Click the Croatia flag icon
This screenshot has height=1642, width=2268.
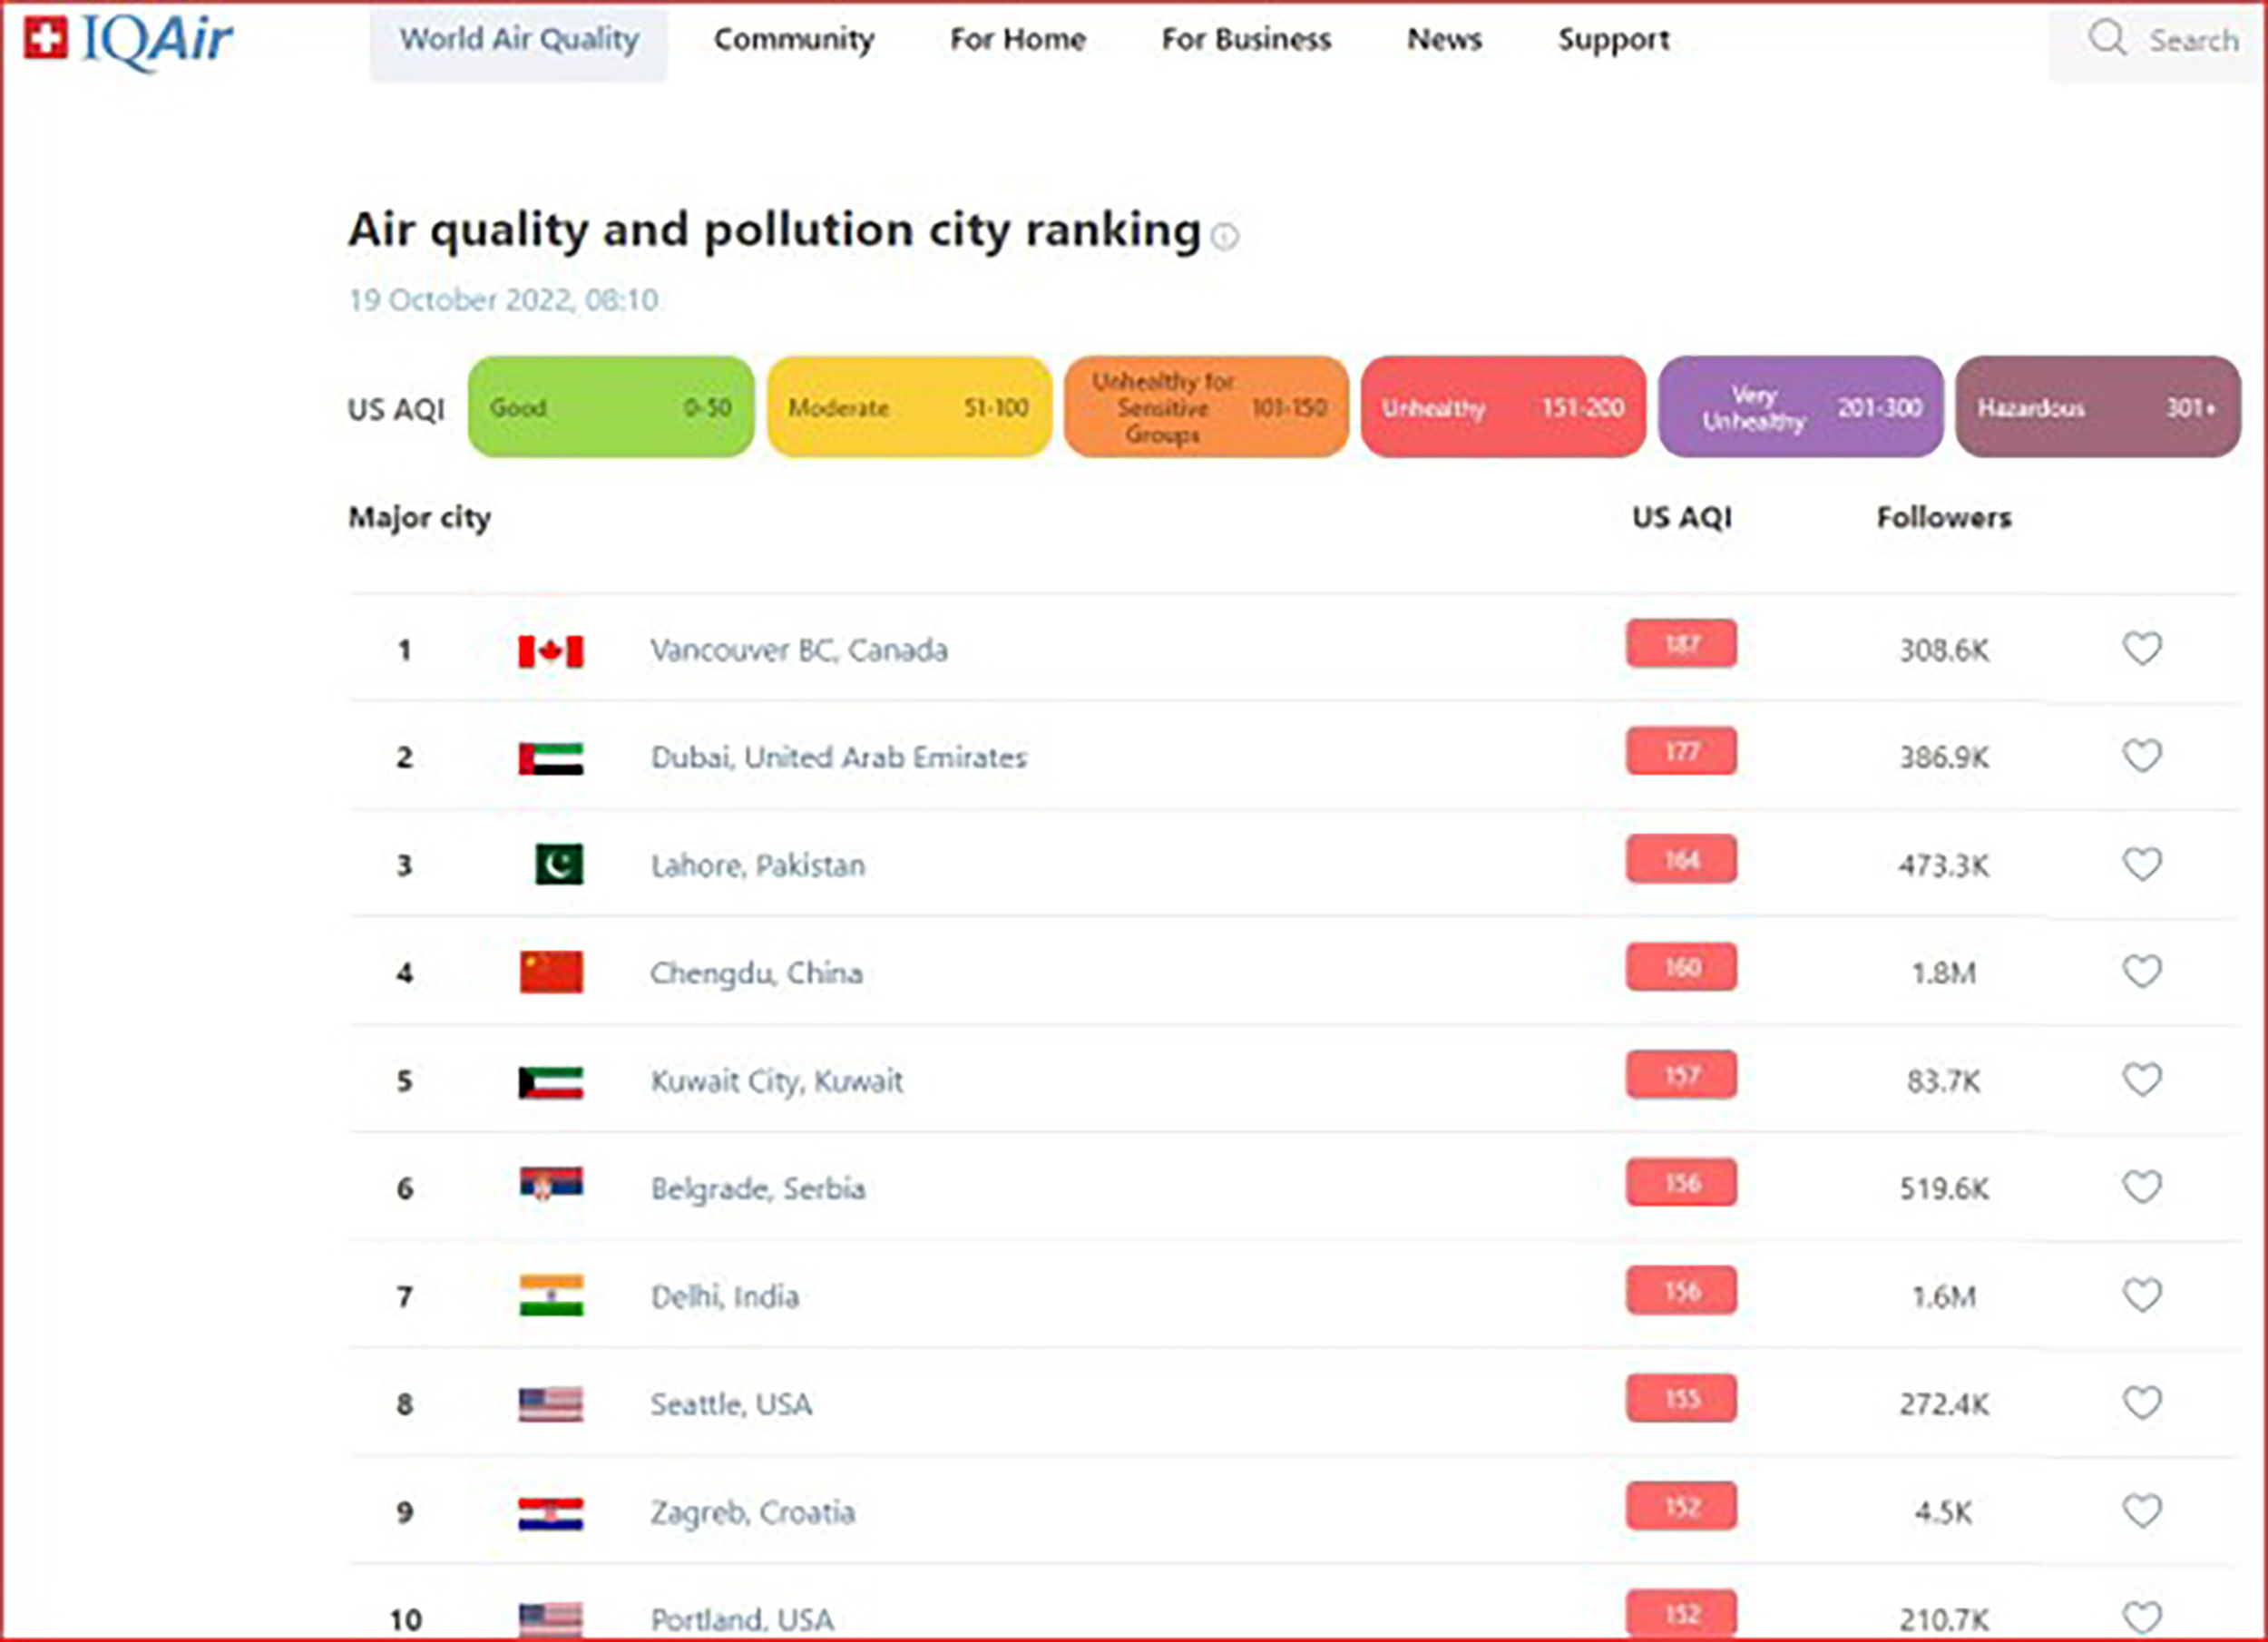[x=550, y=1514]
